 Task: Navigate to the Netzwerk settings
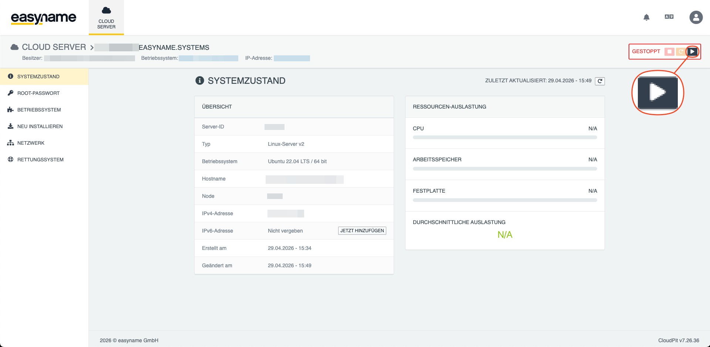click(31, 143)
